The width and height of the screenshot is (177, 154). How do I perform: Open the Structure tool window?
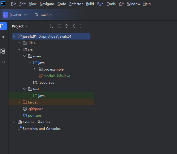pyautogui.click(x=3, y=51)
